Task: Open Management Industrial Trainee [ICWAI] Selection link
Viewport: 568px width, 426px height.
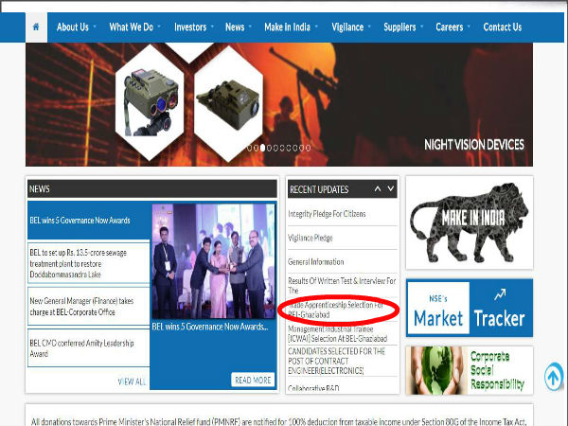Action: [338, 333]
